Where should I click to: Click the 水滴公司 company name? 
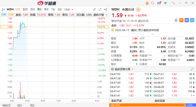pos(128,9)
